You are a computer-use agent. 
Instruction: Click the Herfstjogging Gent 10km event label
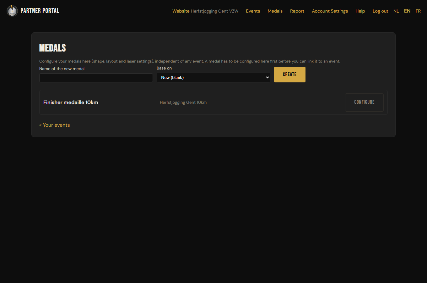point(183,102)
